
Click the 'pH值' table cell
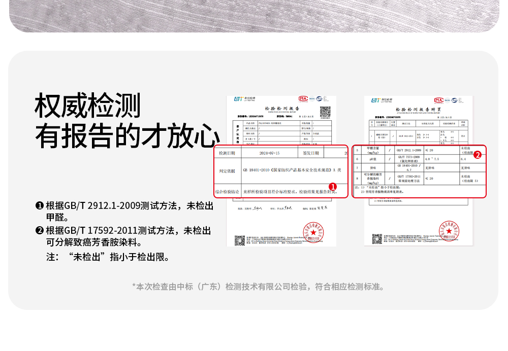coord(373,159)
